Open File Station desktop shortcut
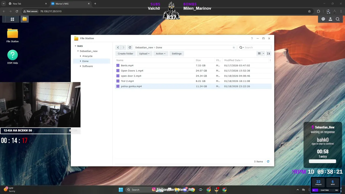This screenshot has width=345, height=194. pyautogui.click(x=12, y=36)
